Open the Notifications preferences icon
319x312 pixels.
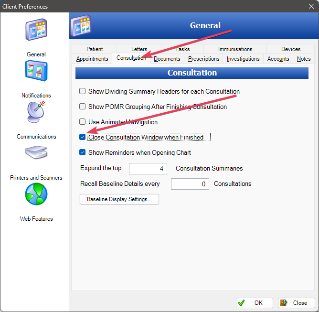click(x=36, y=71)
